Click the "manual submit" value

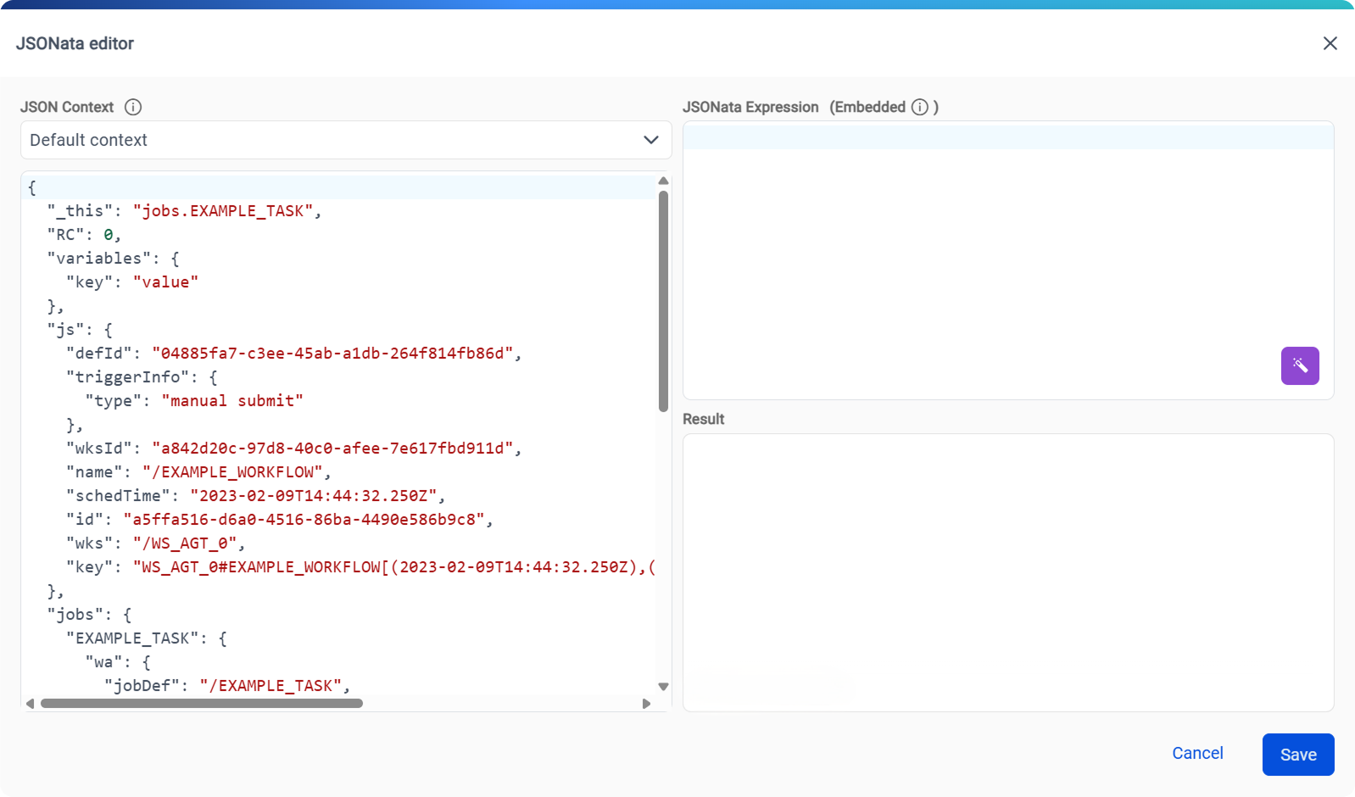click(x=232, y=401)
